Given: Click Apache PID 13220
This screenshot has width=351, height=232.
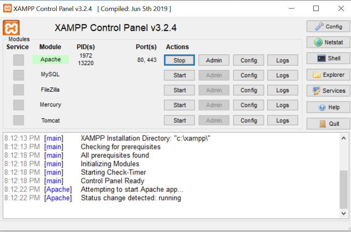Looking at the screenshot, I should pos(86,63).
